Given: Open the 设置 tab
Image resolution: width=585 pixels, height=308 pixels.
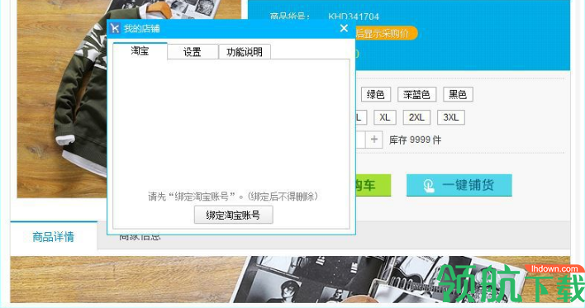Looking at the screenshot, I should [193, 52].
